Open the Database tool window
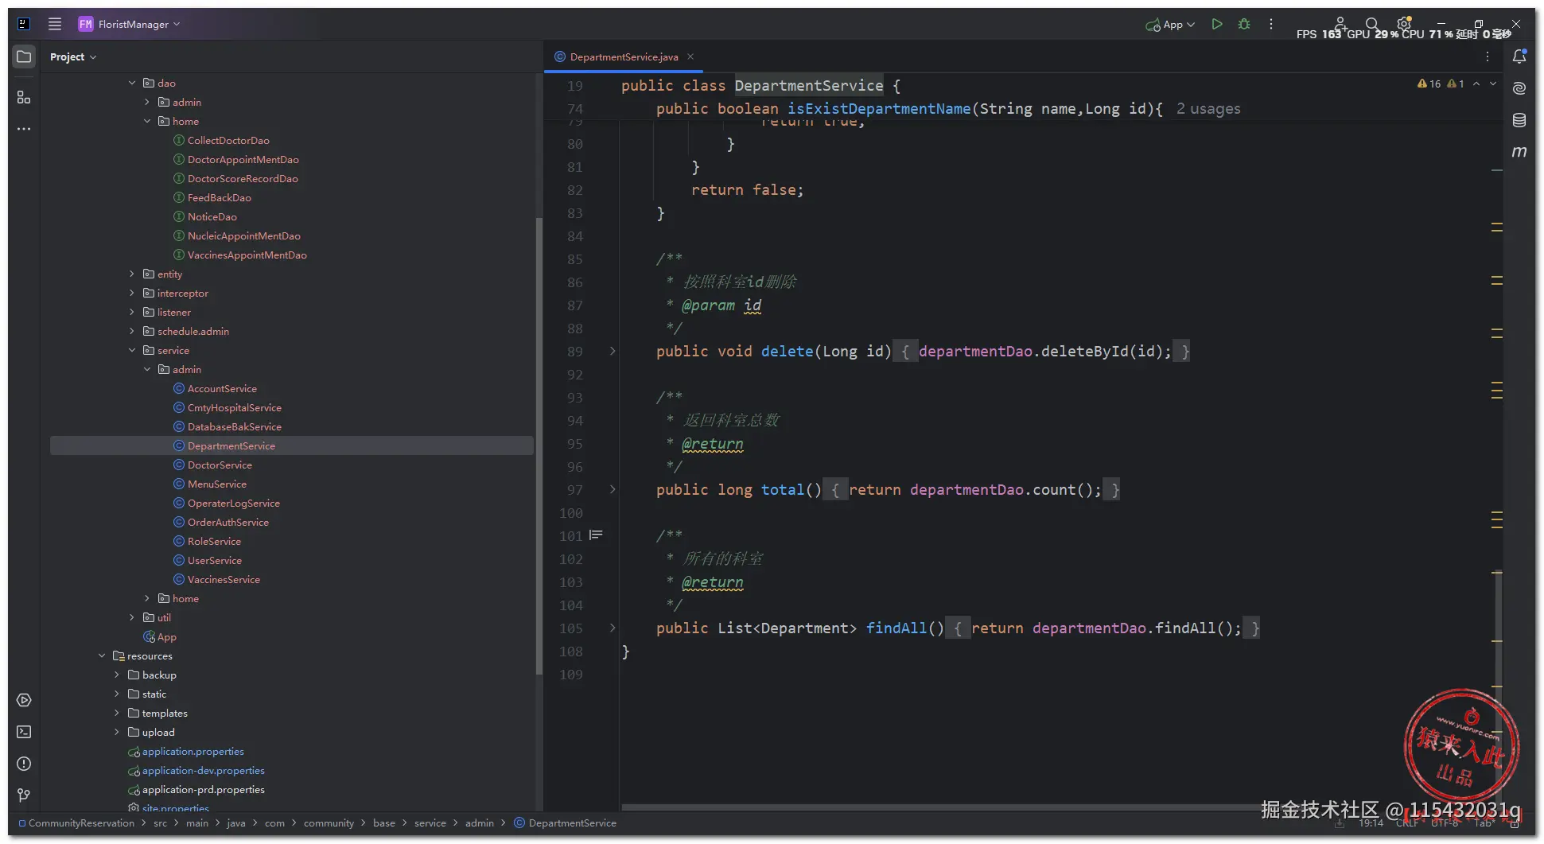This screenshot has width=1544, height=844. tap(1519, 120)
